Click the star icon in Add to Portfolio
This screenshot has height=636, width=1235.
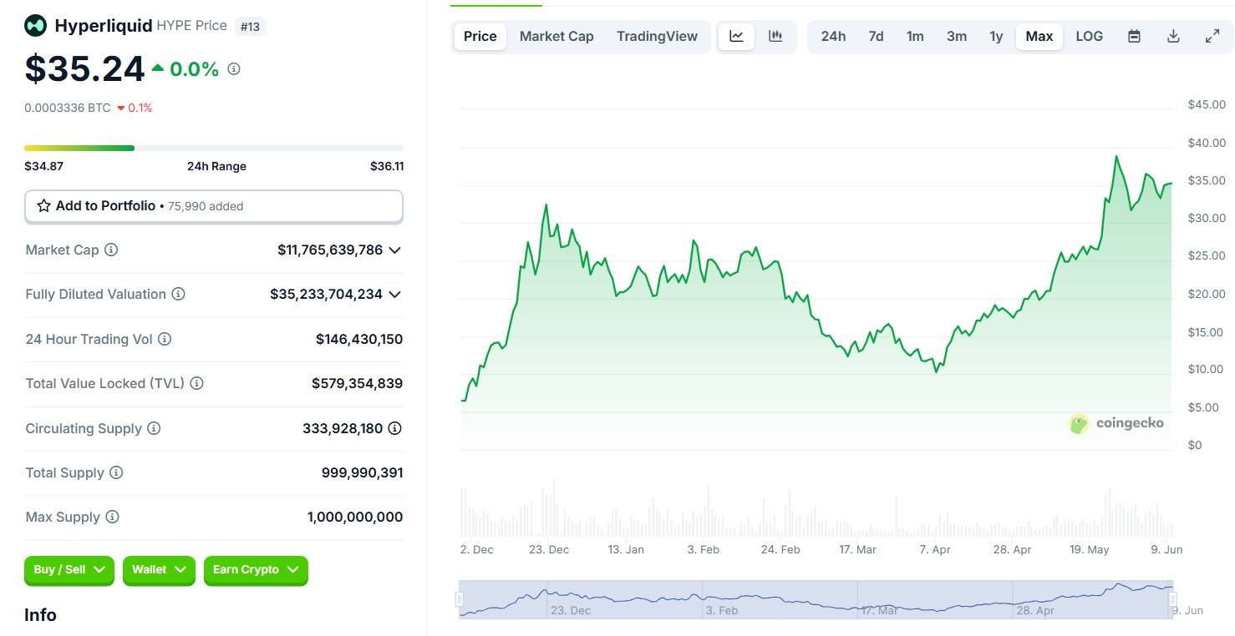coord(43,205)
